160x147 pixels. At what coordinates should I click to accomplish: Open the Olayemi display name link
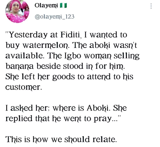(46, 6)
